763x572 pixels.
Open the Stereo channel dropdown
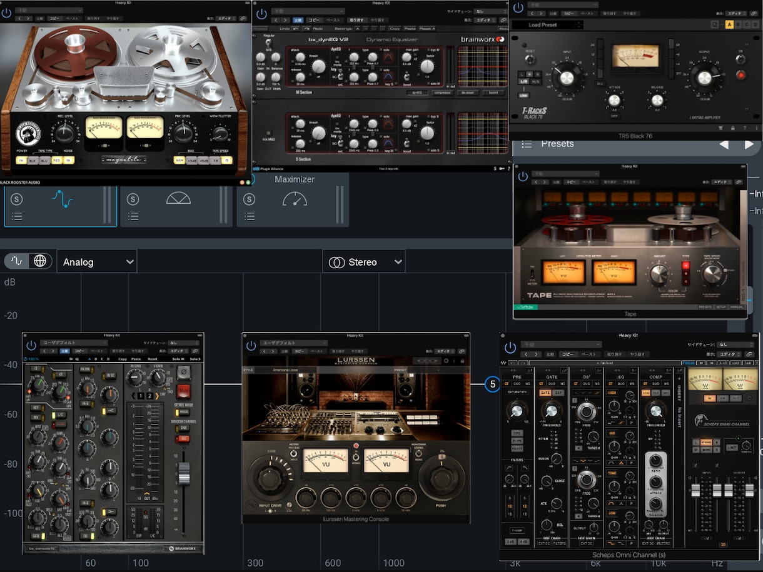364,262
